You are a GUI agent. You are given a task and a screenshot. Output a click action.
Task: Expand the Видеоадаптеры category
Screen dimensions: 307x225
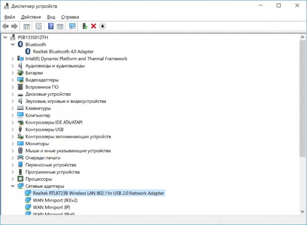point(13,80)
